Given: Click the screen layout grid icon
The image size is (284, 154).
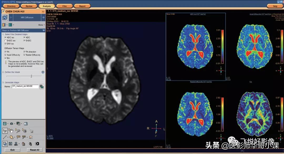Looking at the screenshot, I should coord(11,25).
